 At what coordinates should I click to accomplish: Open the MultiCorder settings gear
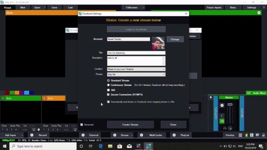click(141, 135)
